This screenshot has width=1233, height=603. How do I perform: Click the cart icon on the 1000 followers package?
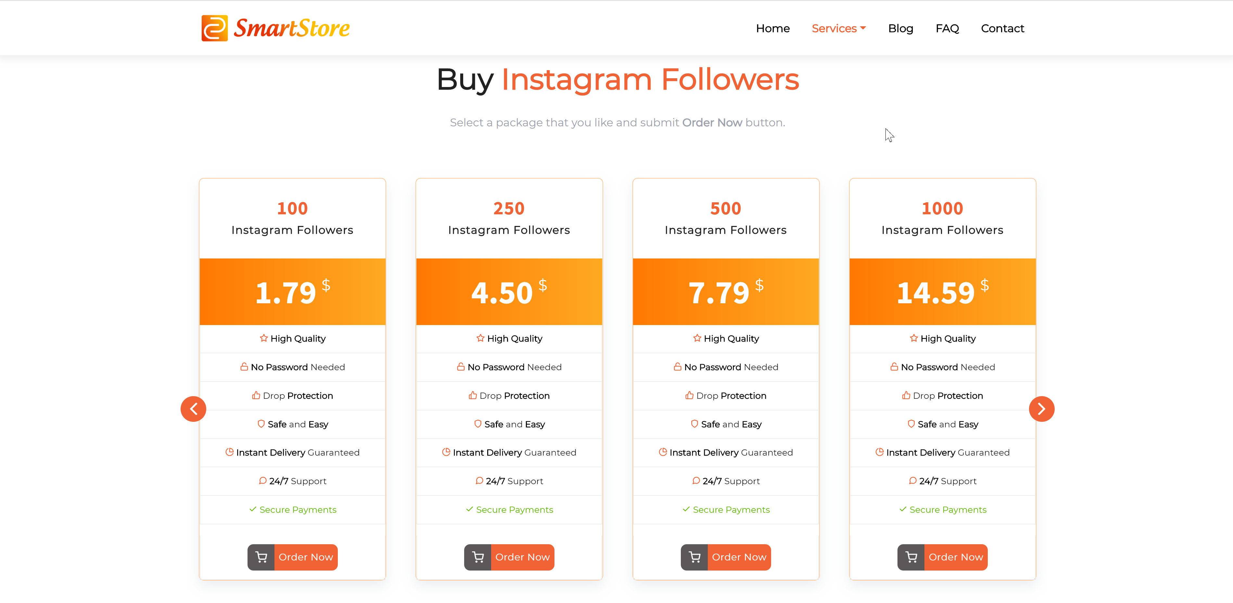911,557
